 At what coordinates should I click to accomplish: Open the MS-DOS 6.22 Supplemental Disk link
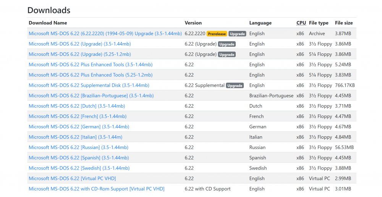(89, 86)
